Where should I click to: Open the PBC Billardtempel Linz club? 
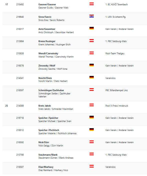coord(116,90)
